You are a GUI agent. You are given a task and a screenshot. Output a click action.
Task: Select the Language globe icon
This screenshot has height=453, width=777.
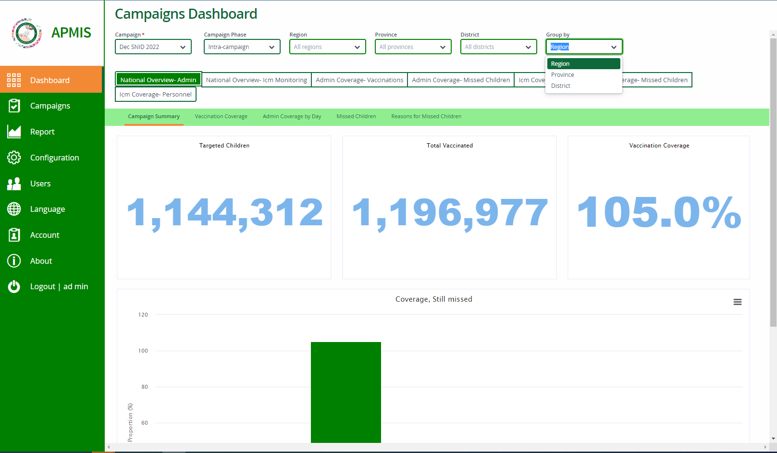(x=14, y=209)
